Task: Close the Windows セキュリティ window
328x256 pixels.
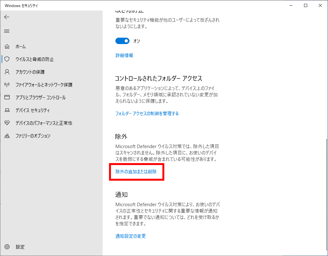Action: point(320,5)
